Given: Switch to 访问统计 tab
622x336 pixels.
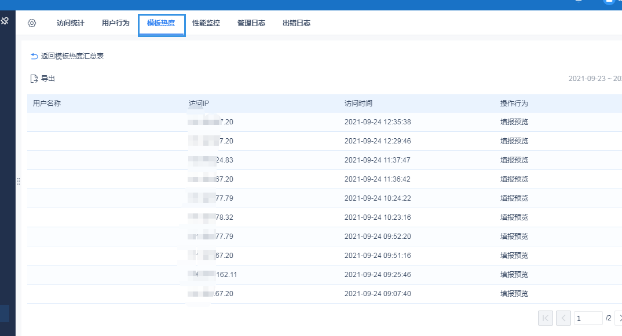Looking at the screenshot, I should click(70, 23).
